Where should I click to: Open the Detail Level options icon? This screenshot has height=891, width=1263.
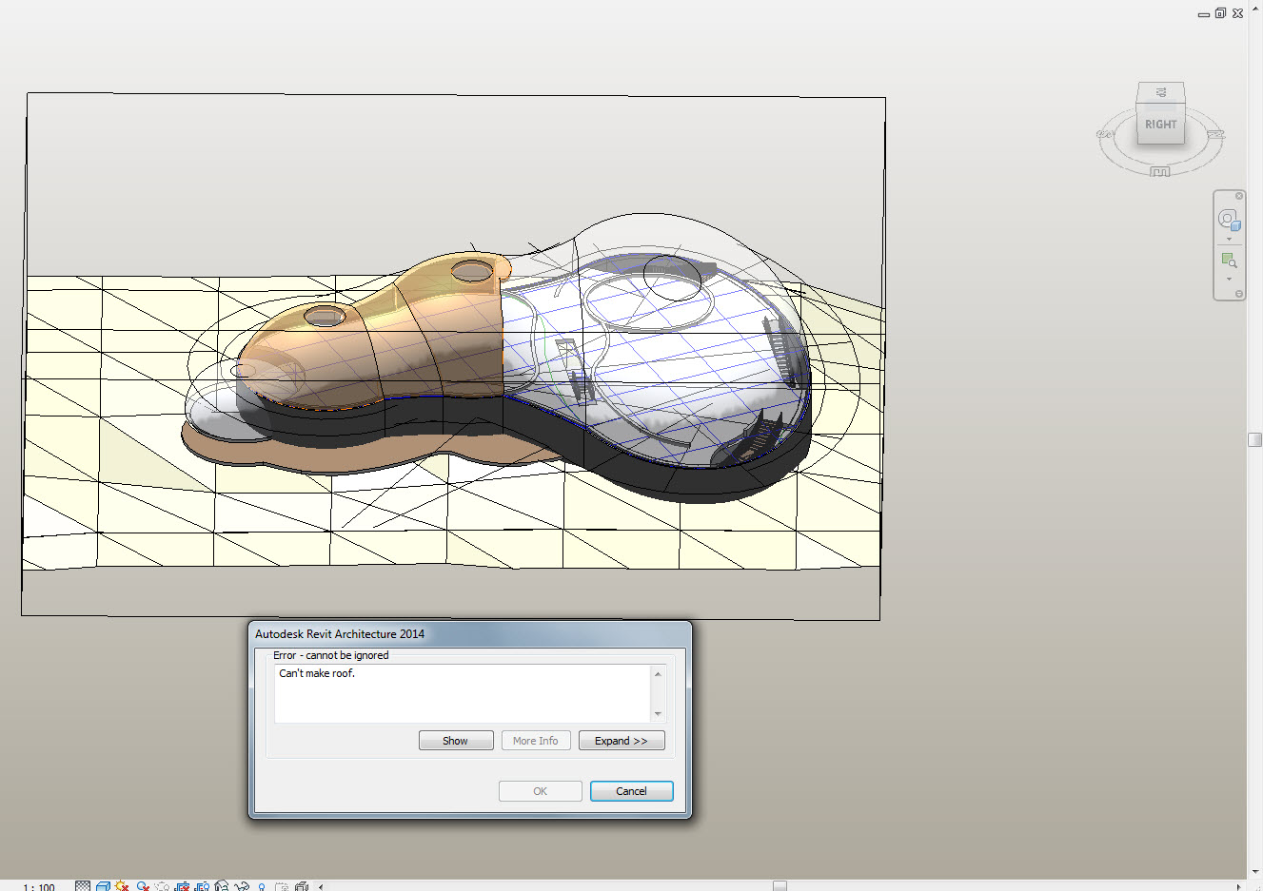tap(83, 886)
